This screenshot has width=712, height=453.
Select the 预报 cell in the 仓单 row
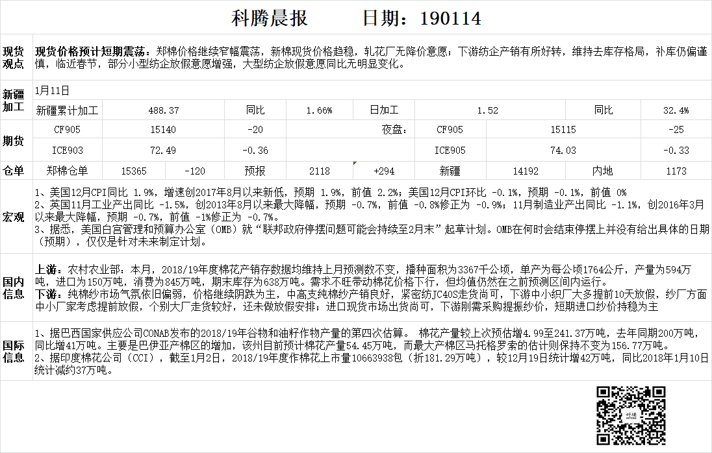pyautogui.click(x=255, y=171)
